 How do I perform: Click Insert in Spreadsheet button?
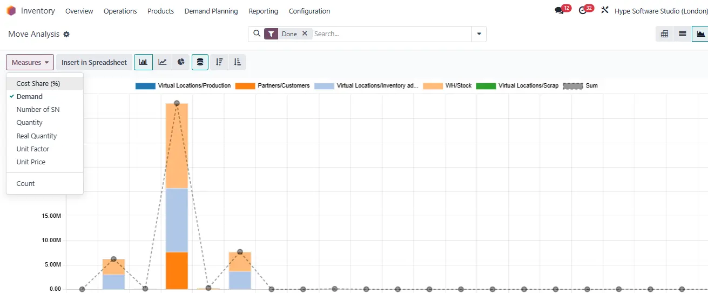point(94,62)
